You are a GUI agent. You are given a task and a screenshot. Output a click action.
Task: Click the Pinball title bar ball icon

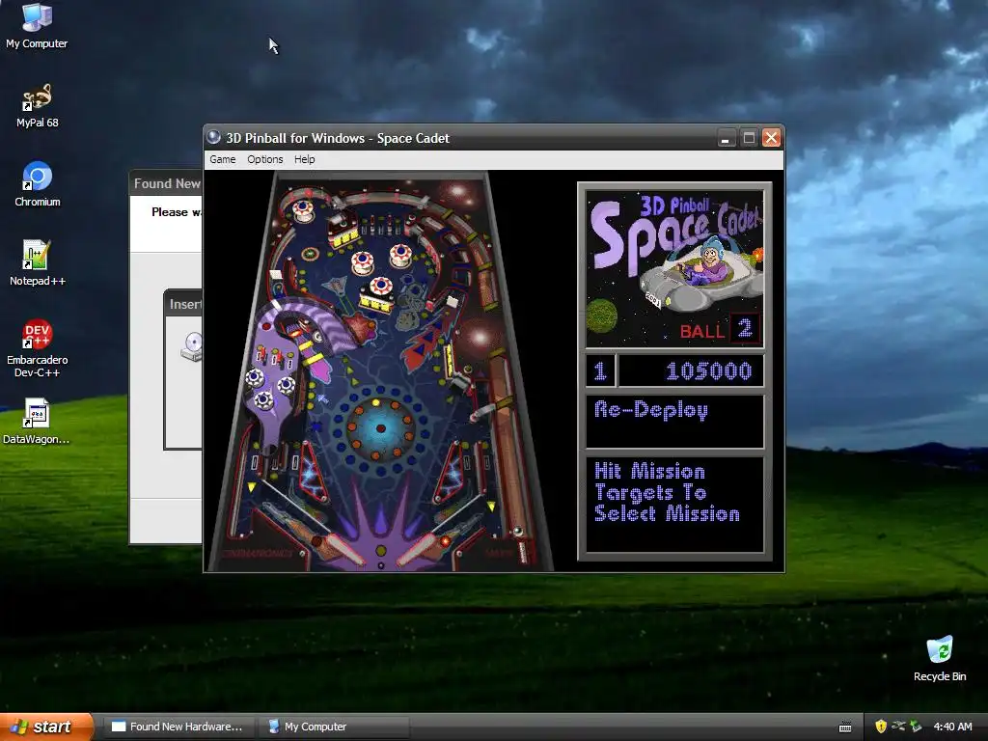click(x=213, y=137)
